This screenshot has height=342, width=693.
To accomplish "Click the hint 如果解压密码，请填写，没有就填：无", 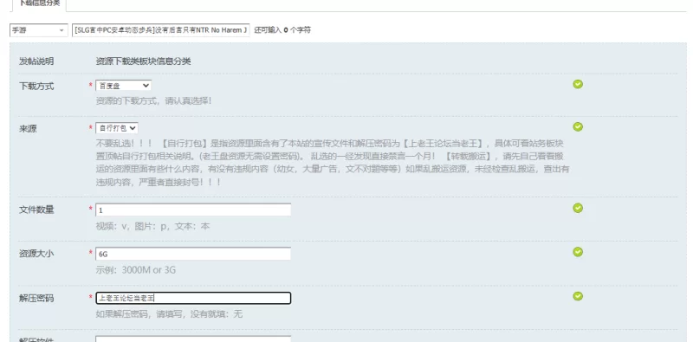I will [169, 314].
